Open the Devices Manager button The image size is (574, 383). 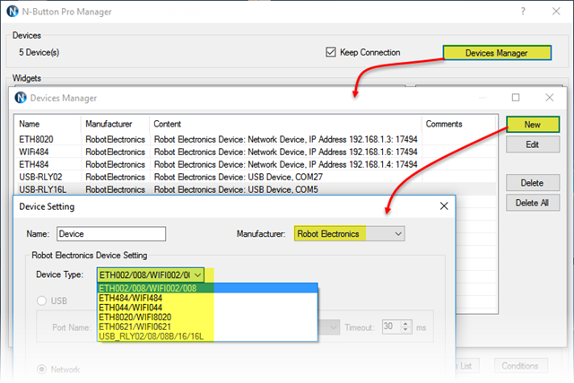[x=497, y=53]
